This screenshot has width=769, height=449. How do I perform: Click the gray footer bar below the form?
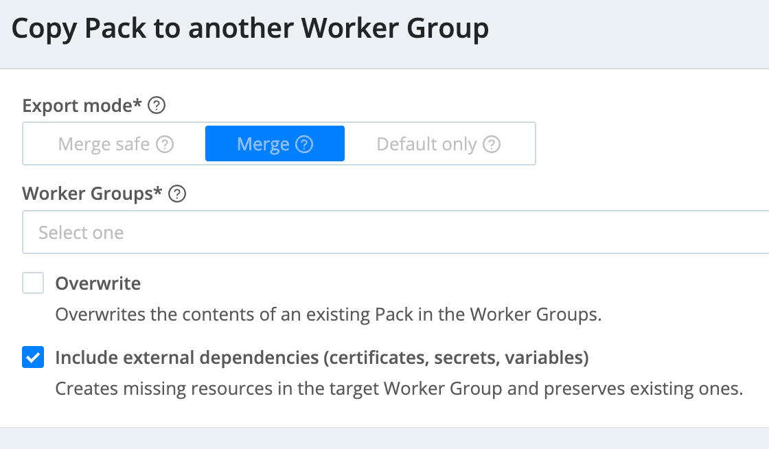(x=384, y=438)
